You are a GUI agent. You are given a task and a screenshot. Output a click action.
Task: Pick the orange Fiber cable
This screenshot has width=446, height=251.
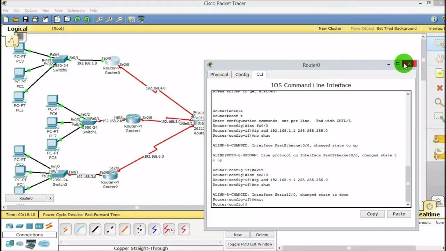click(x=125, y=229)
